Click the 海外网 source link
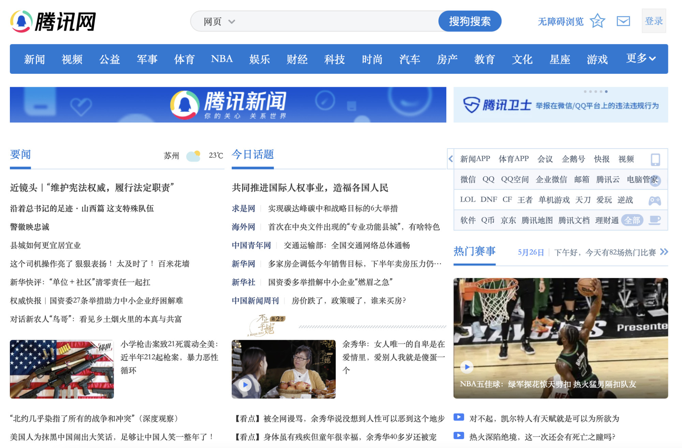Viewport: 682px width, 448px height. click(x=243, y=227)
